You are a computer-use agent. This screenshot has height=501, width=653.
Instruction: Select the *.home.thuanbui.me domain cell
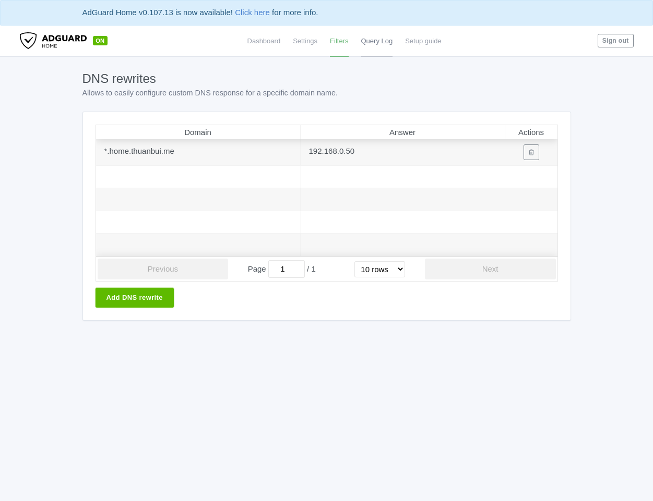coord(139,151)
